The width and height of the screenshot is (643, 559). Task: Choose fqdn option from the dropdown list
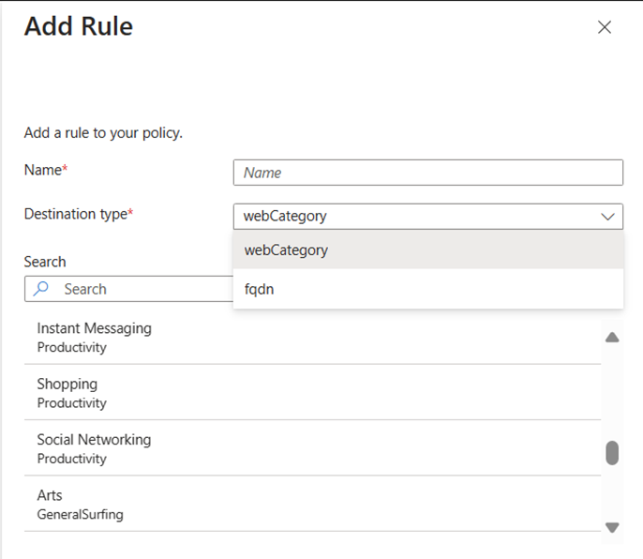click(x=427, y=290)
